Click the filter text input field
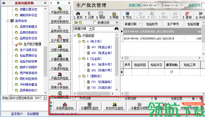The image size is (205, 119). pos(104,29)
